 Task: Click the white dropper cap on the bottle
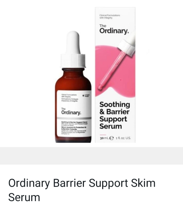click(73, 49)
